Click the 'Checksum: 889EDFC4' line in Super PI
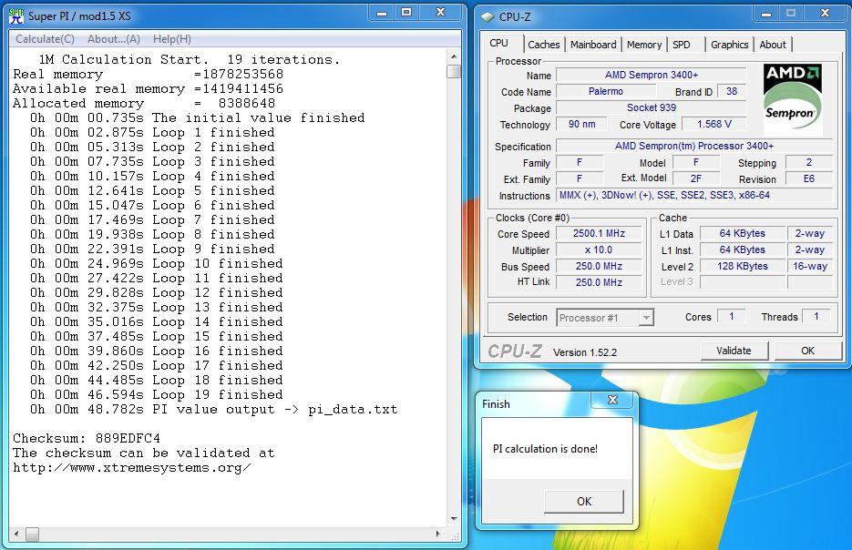Viewport: 852px width, 550px height. click(x=87, y=438)
